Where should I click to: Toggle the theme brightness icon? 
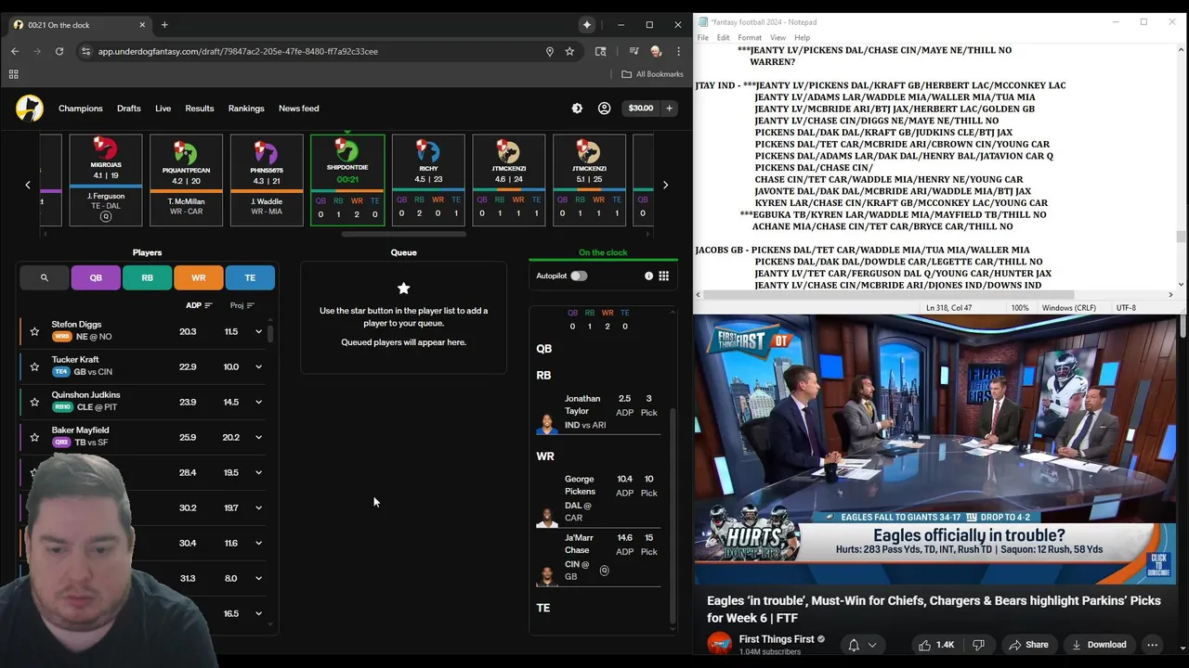577,109
